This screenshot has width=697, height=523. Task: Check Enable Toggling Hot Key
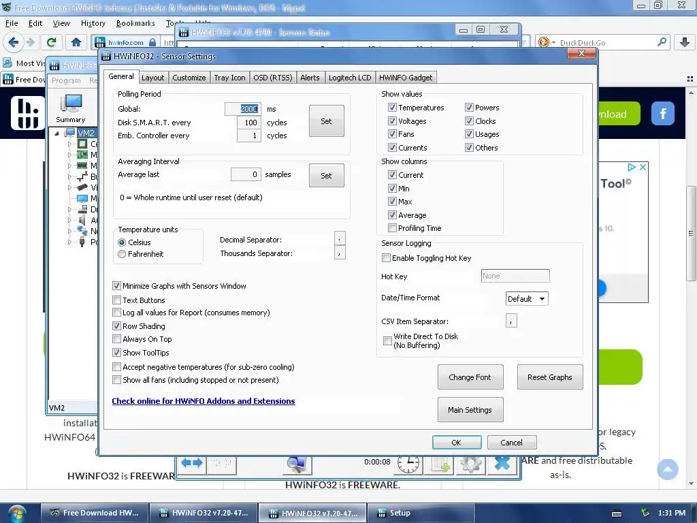386,258
